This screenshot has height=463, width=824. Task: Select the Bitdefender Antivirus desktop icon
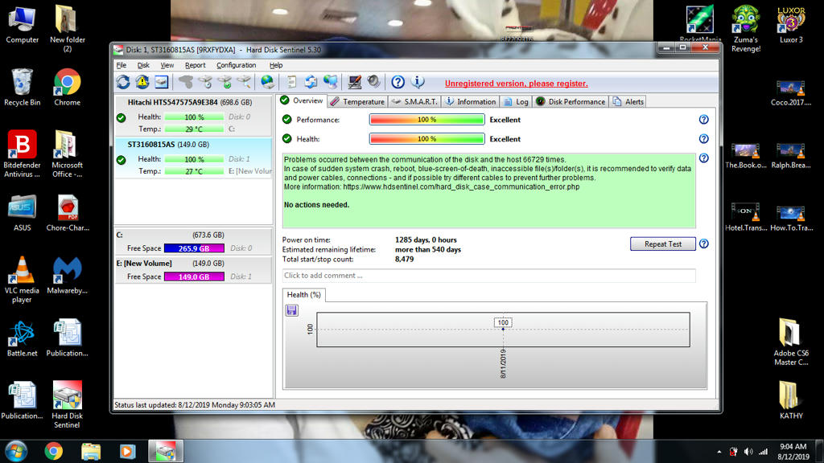tap(22, 154)
